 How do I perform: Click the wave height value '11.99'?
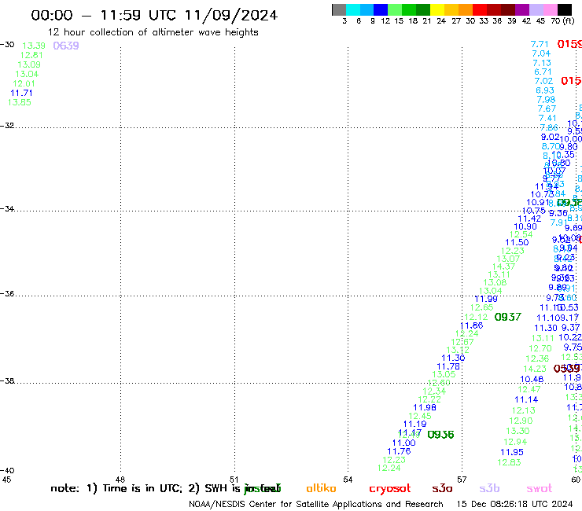coord(486,299)
